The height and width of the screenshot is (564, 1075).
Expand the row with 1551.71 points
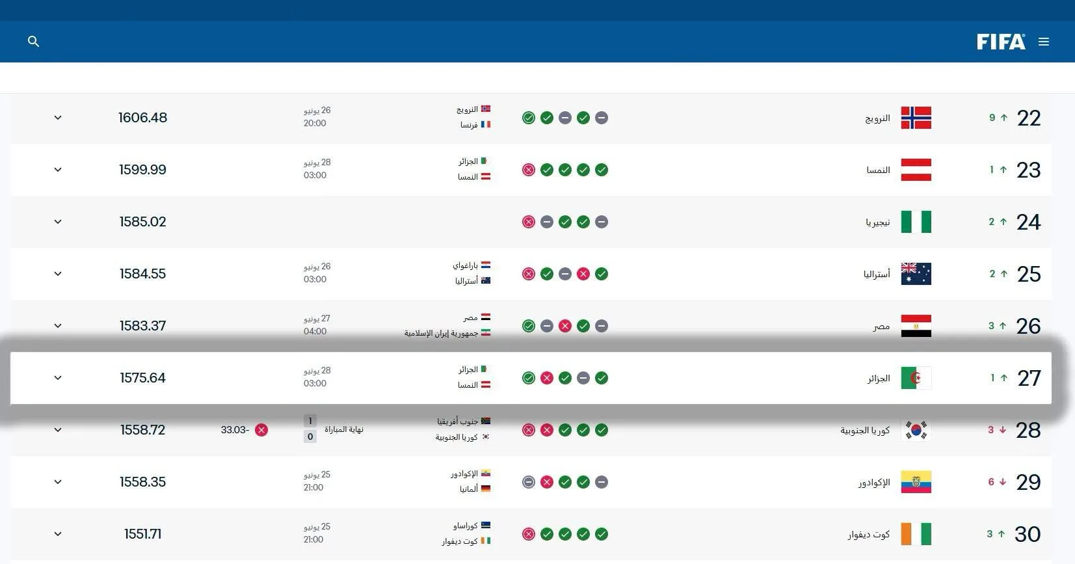click(x=58, y=534)
